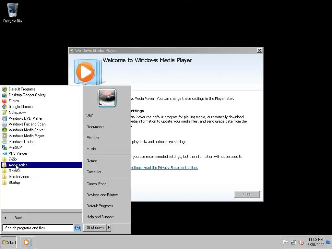
Task: Open Pictures from Start menu
Action: click(x=107, y=137)
